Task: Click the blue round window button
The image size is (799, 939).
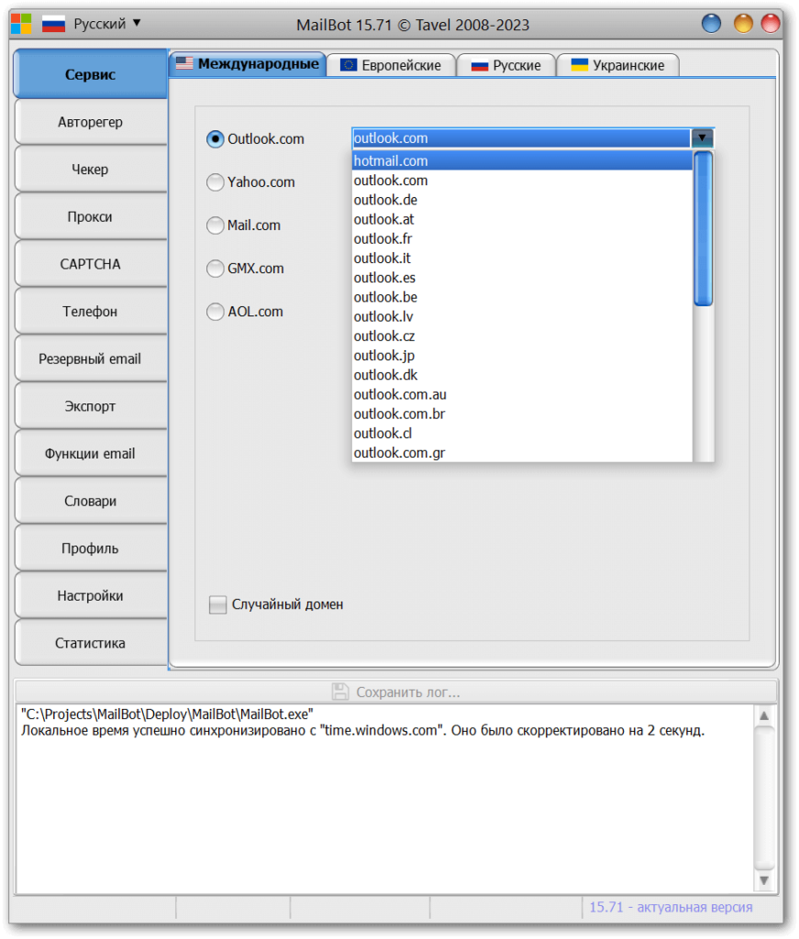Action: coord(711,24)
